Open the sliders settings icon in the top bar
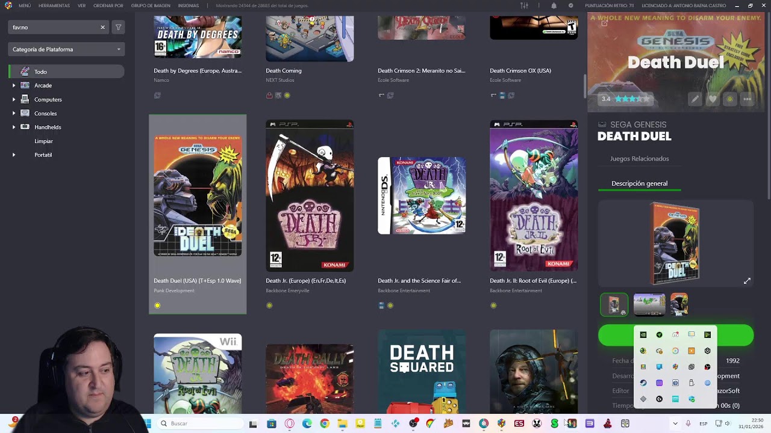Viewport: 771px width, 433px height. [x=524, y=5]
